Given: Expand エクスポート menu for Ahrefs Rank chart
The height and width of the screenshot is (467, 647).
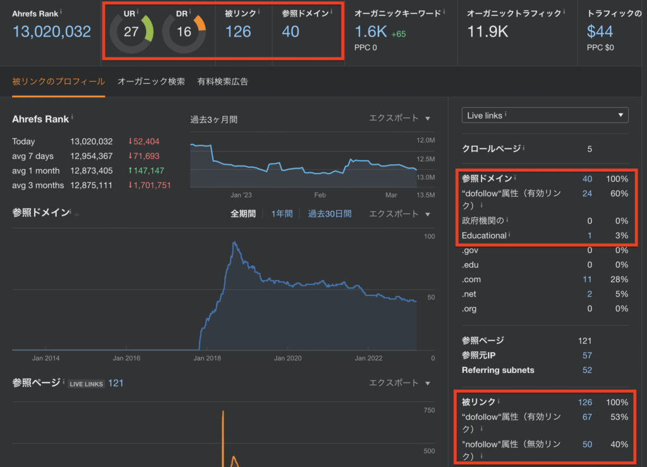Looking at the screenshot, I should click(399, 119).
